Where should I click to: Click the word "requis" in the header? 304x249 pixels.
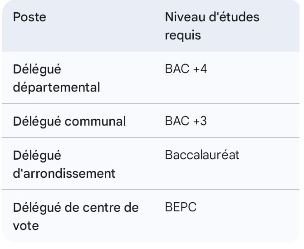(183, 35)
